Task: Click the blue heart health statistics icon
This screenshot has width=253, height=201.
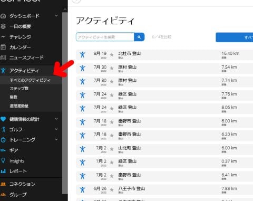Action: point(3,119)
